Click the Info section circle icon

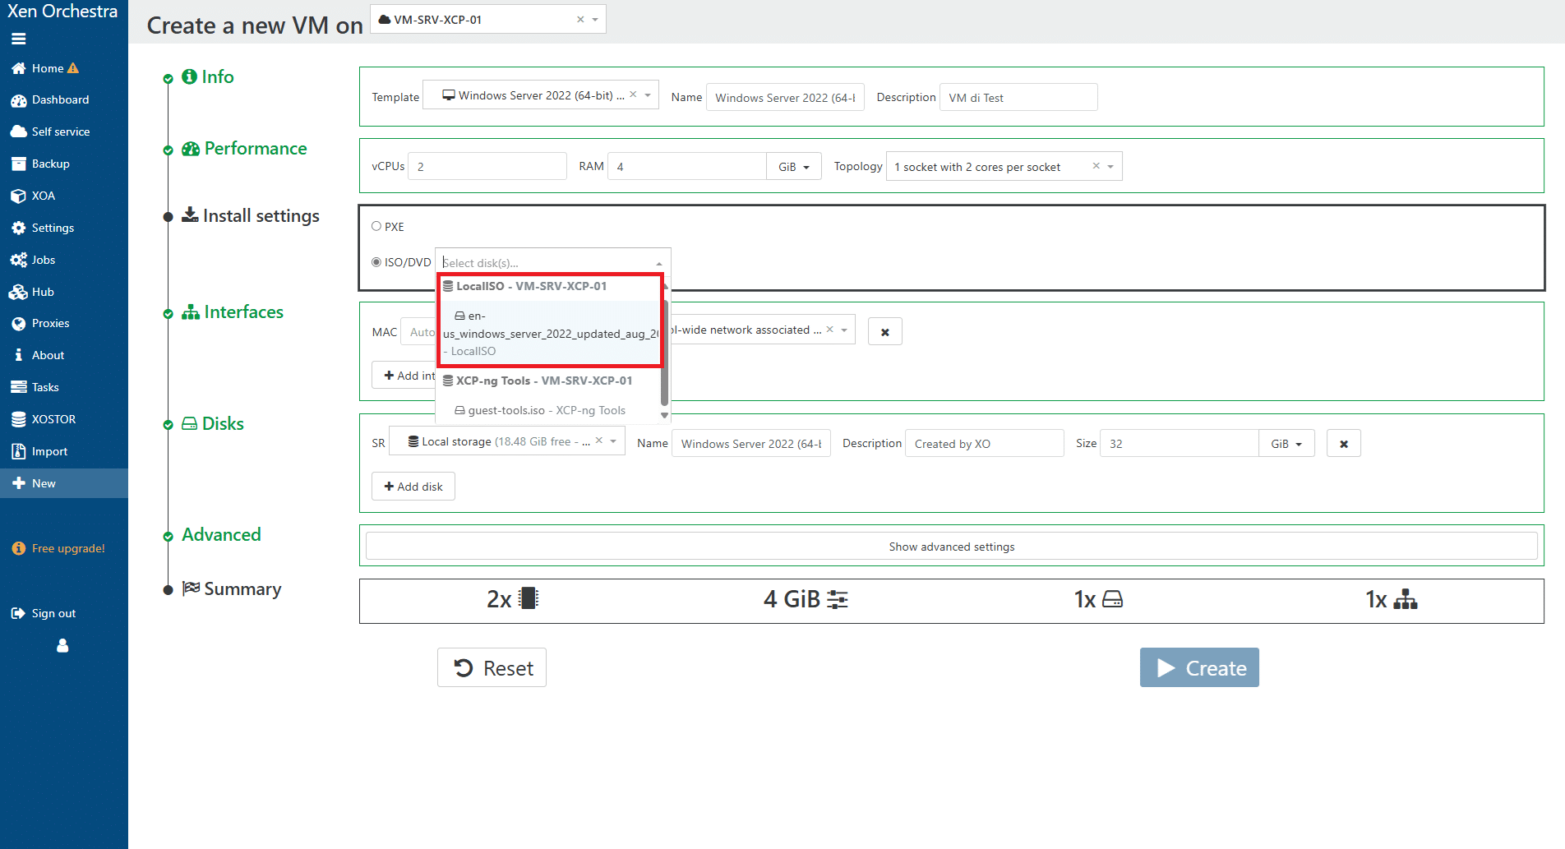[189, 76]
